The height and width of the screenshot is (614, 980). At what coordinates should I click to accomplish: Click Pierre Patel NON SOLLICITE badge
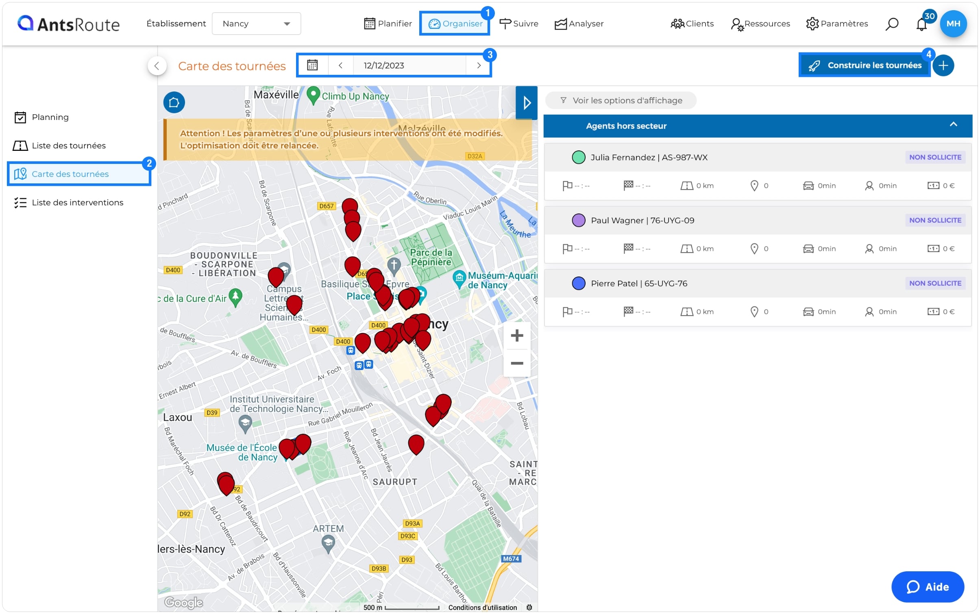(935, 283)
